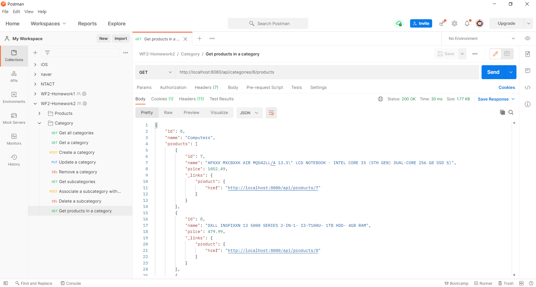Viewport: 536px width, 287px height.
Task: Click the environment quick look eye icon
Action: tap(528, 38)
